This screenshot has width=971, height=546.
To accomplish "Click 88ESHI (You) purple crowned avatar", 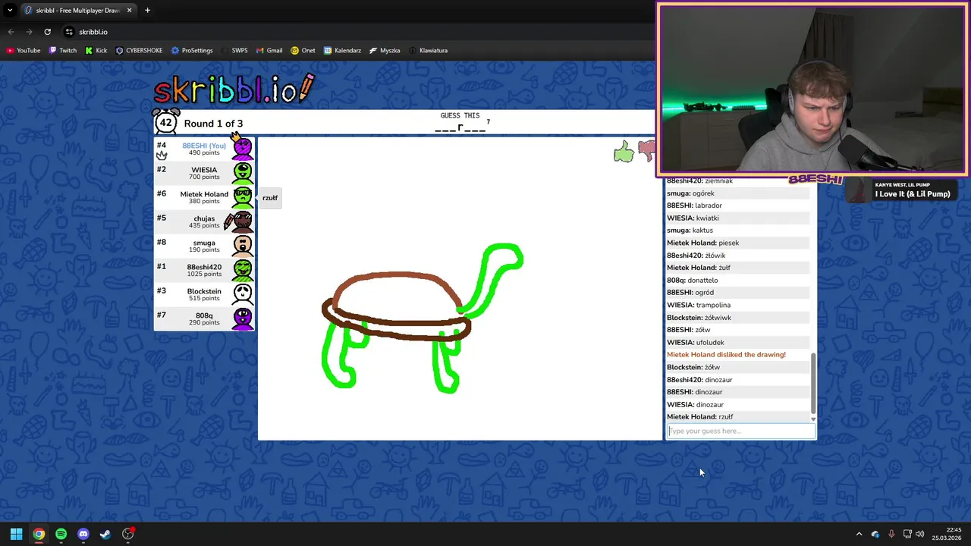I will tap(242, 148).
